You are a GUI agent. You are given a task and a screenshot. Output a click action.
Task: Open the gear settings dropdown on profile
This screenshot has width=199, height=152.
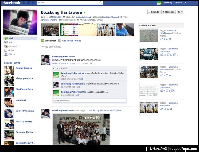[x=180, y=12]
